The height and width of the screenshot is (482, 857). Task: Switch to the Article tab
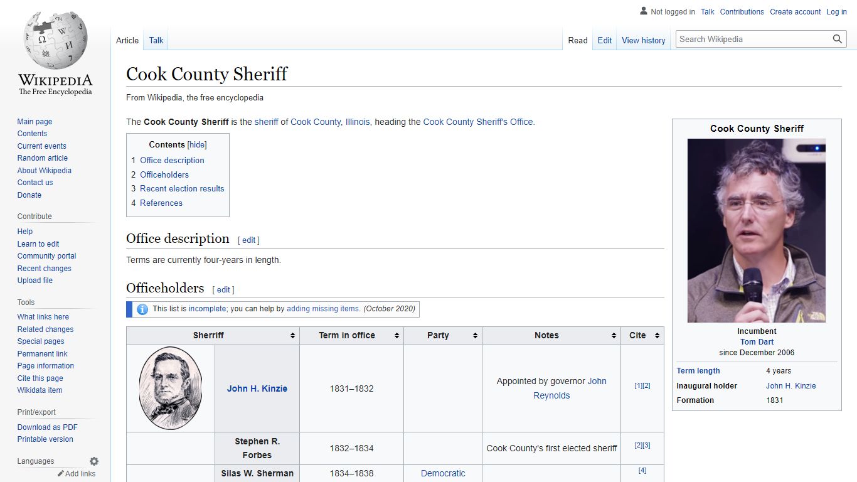click(127, 40)
